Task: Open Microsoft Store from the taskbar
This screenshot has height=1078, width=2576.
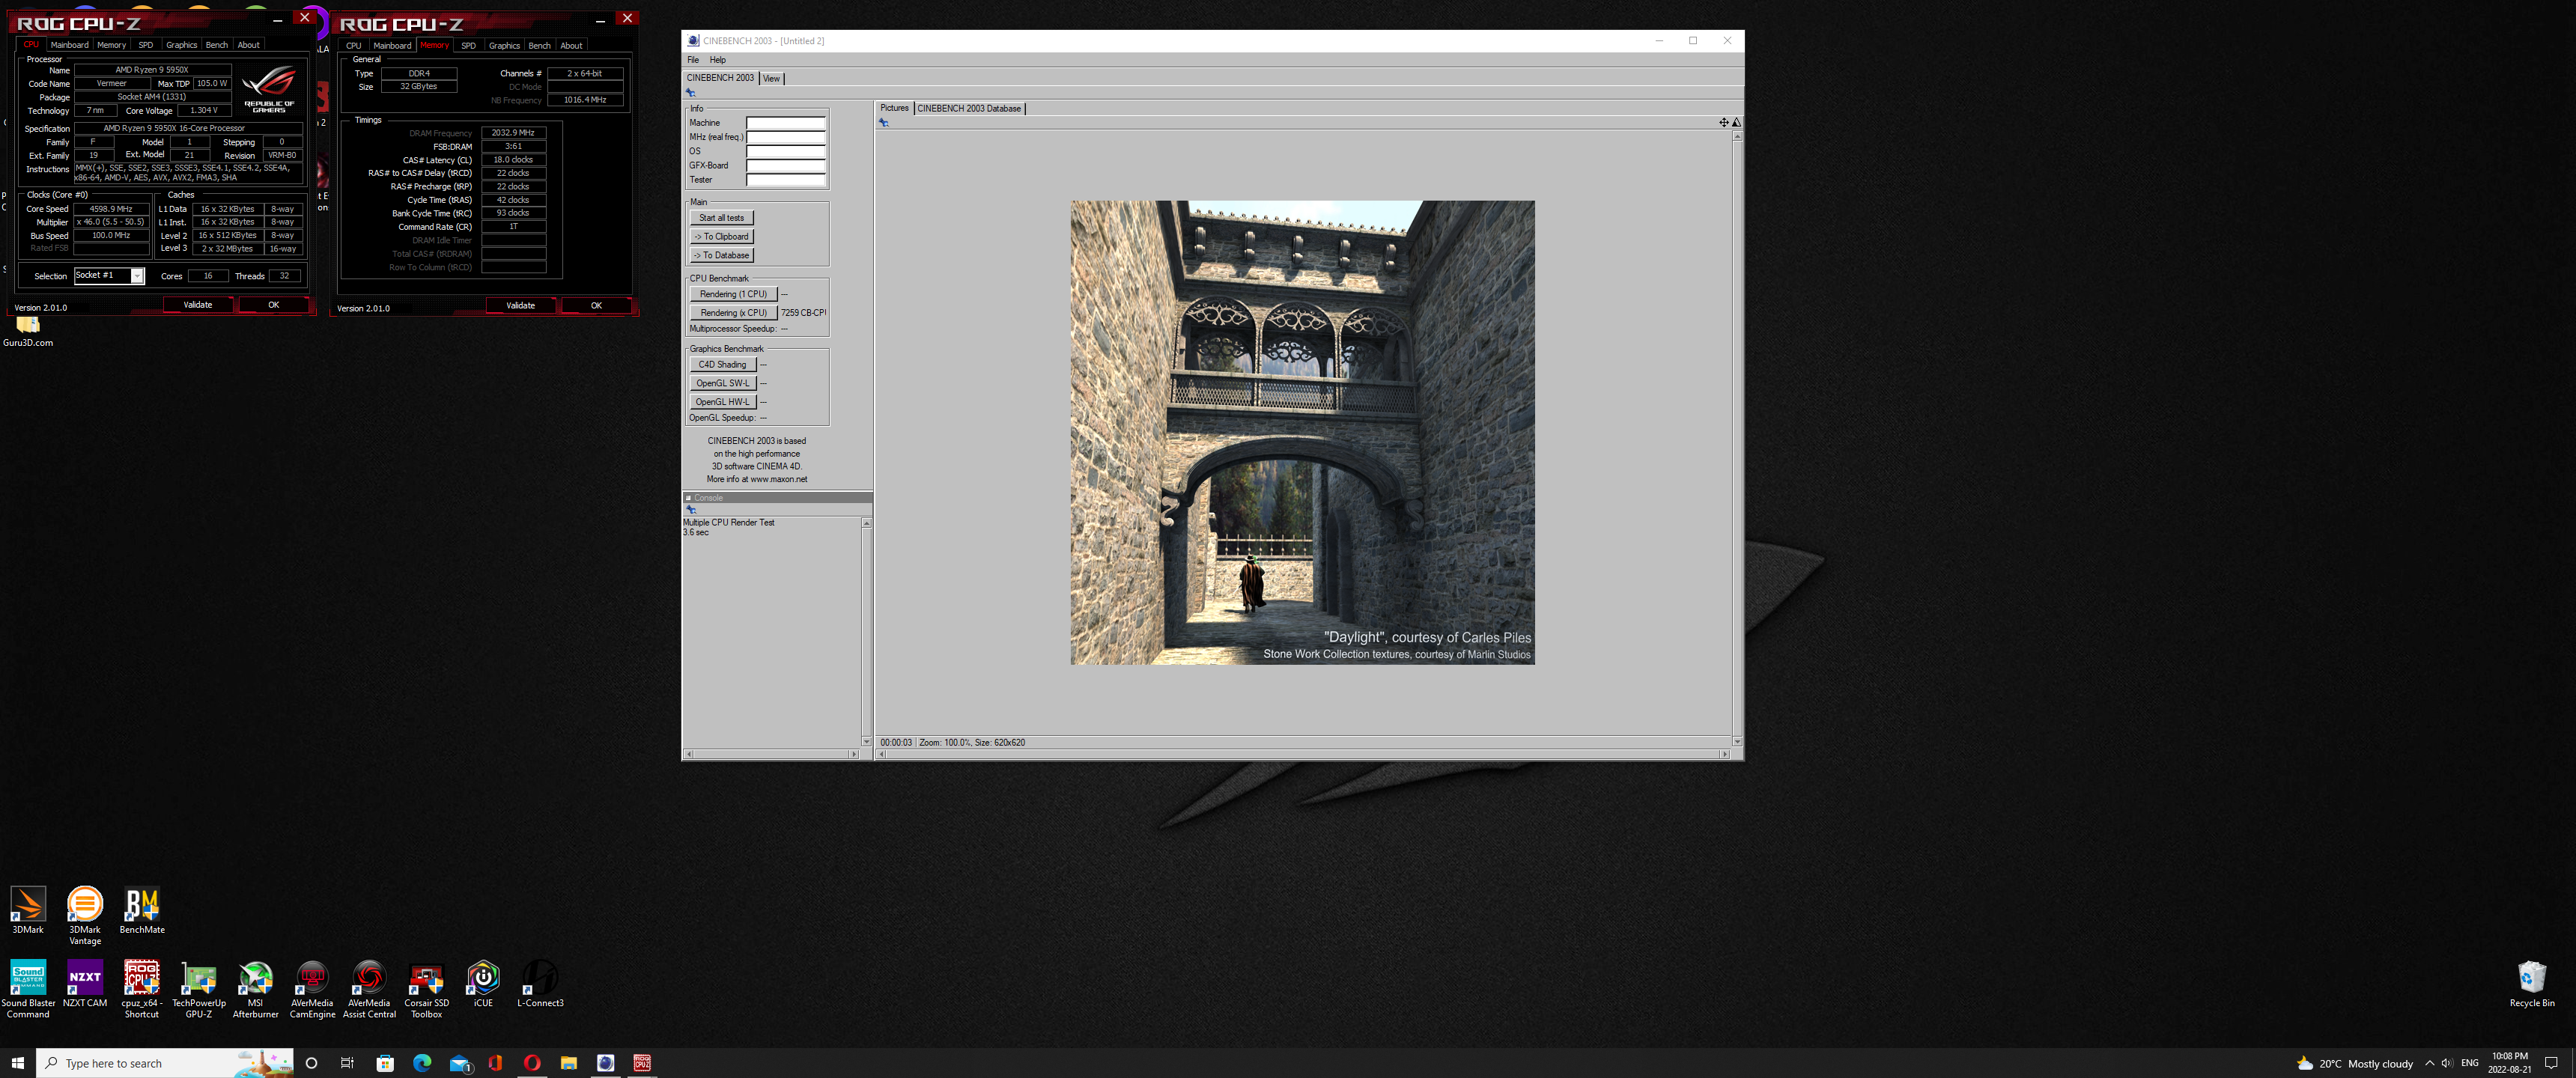Action: coord(385,1063)
